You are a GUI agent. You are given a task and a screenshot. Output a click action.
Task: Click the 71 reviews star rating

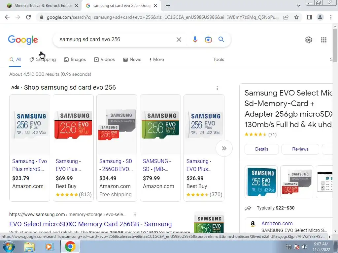click(x=260, y=135)
